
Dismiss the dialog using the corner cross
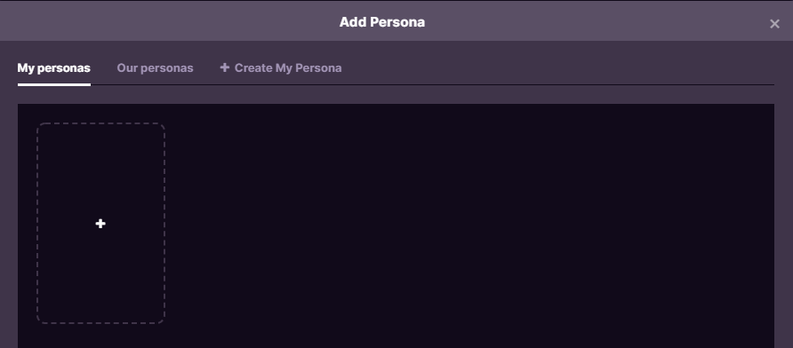click(774, 24)
